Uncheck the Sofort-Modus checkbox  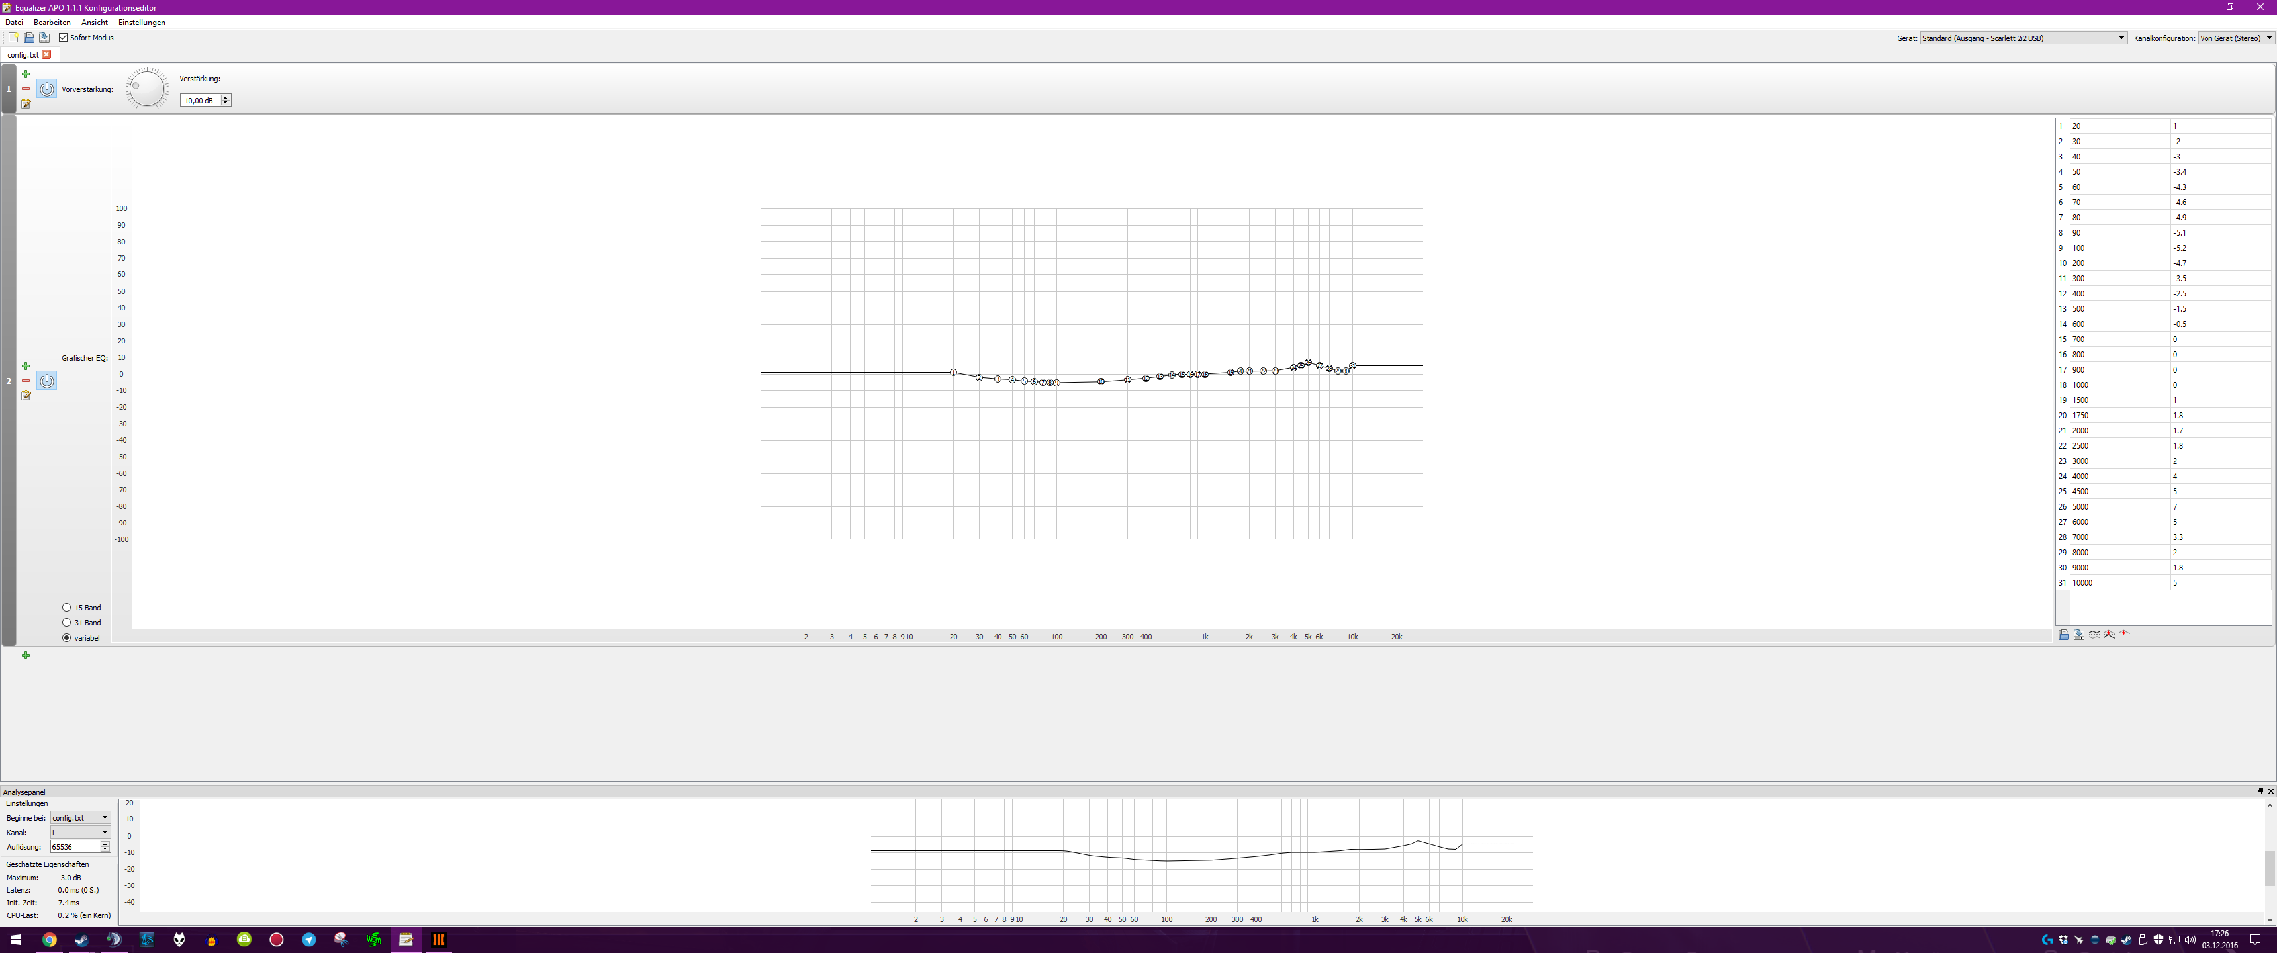pyautogui.click(x=64, y=38)
